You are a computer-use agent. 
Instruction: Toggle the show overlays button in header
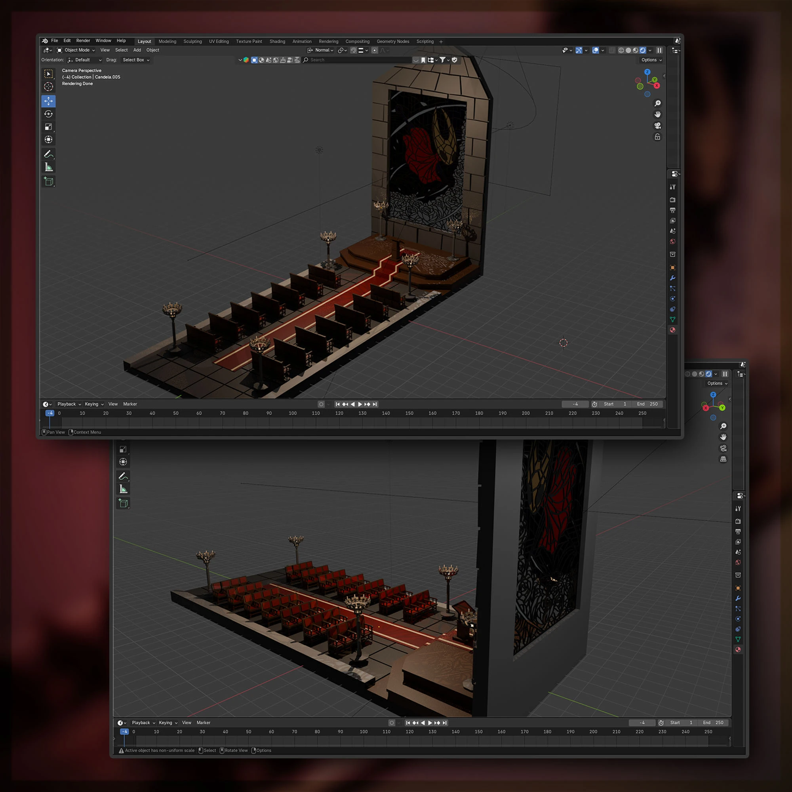[x=596, y=50]
